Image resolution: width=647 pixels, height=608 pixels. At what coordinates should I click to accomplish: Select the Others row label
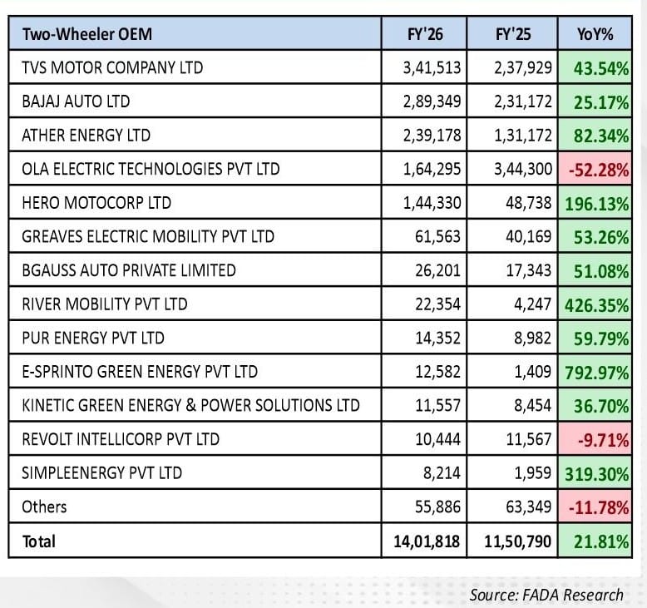[45, 507]
